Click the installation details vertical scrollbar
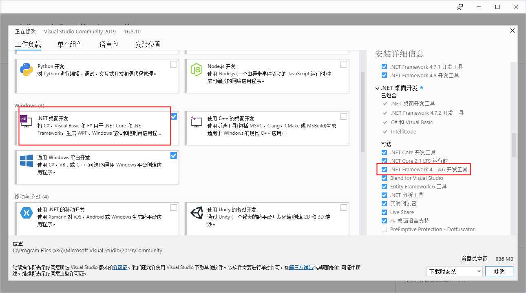 [514, 144]
